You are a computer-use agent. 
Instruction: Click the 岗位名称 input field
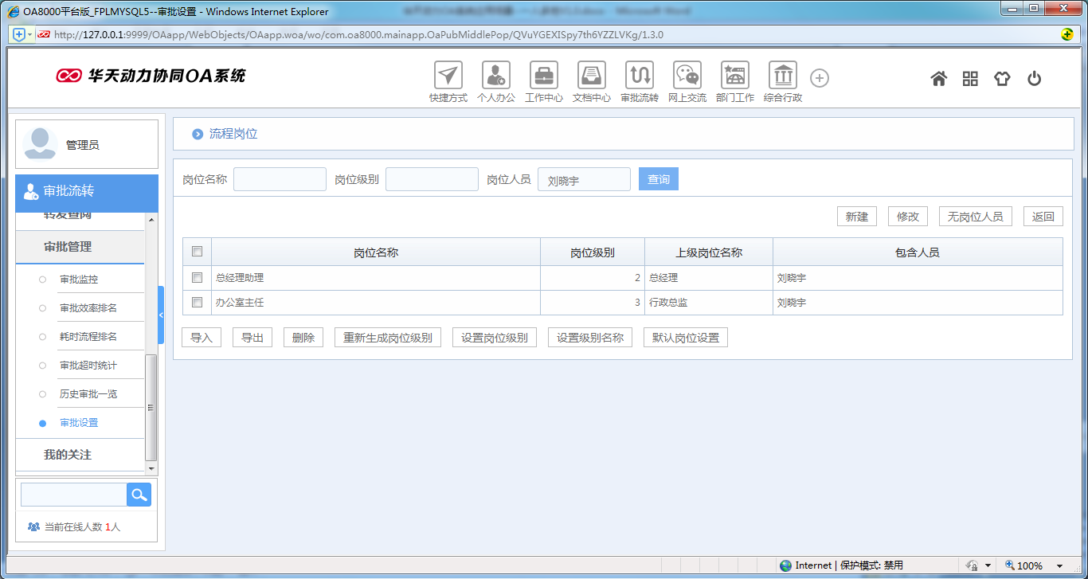(x=280, y=179)
